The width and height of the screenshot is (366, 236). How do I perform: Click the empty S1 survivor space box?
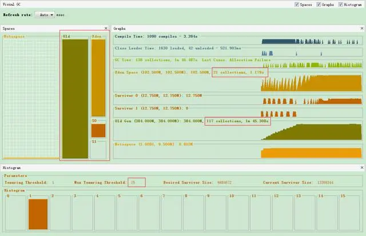coord(98,150)
